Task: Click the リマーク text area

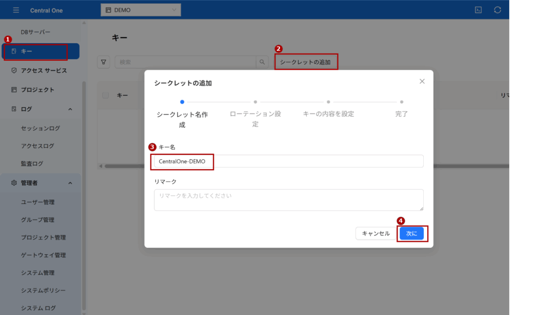Action: pos(288,200)
